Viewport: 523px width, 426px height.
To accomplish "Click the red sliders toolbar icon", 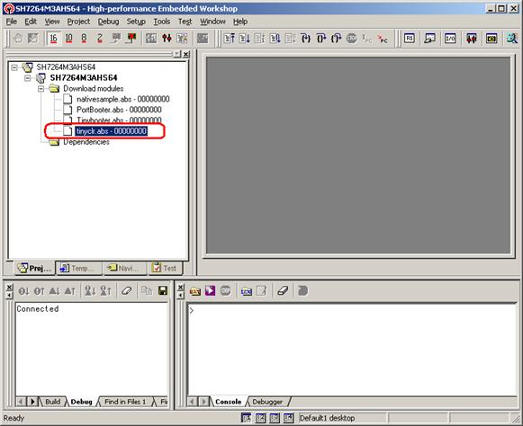I will click(x=167, y=39).
